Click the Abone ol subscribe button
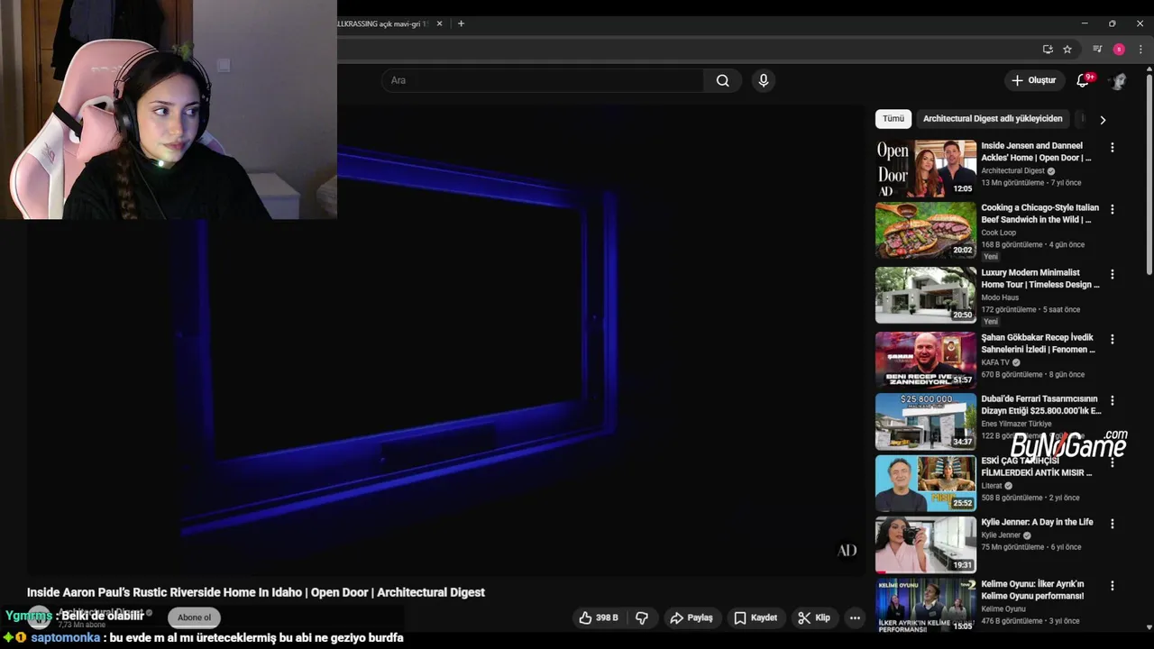This screenshot has width=1154, height=649. [194, 617]
